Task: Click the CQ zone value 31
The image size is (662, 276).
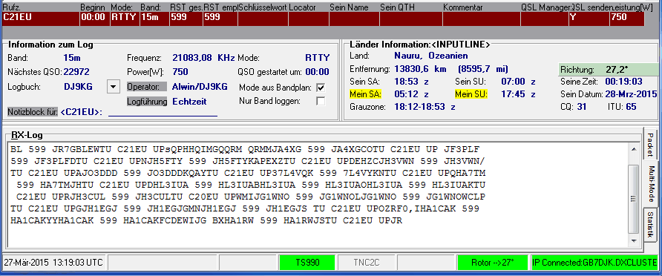Action: click(582, 107)
